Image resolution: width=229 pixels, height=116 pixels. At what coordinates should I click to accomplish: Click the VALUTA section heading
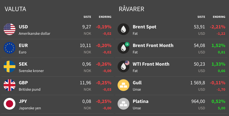(x=15, y=9)
